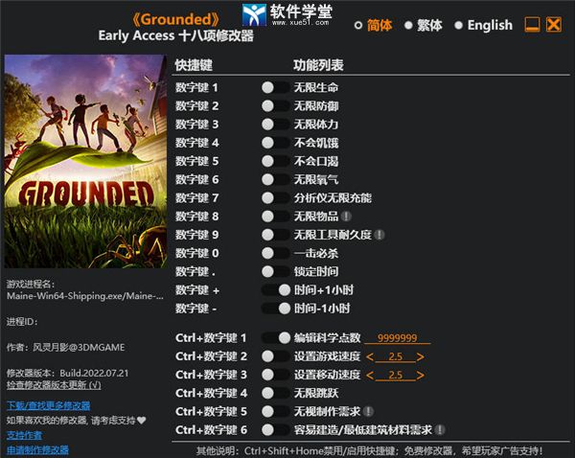Minimize the trainer window

[532, 25]
